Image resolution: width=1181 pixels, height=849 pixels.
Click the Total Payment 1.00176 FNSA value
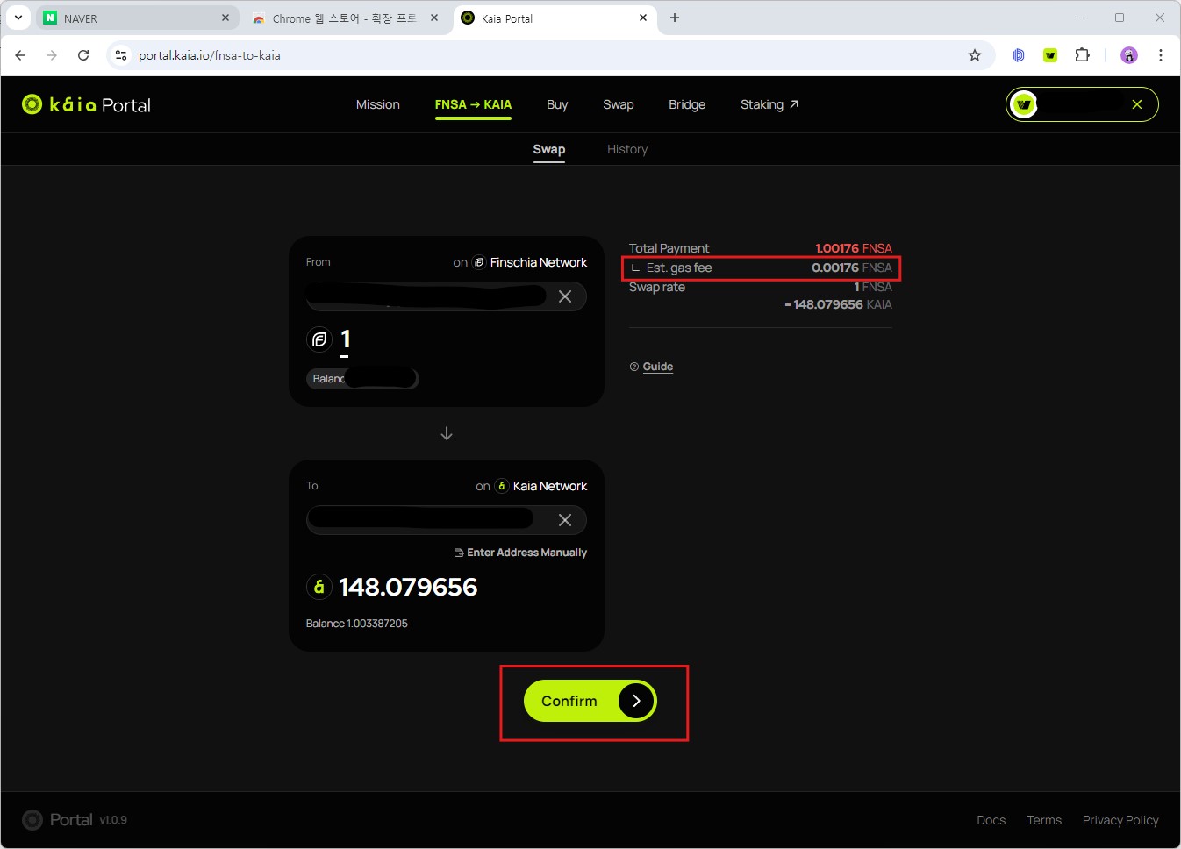tap(854, 248)
